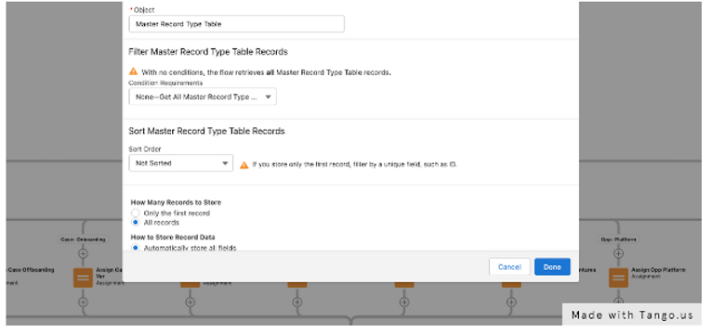Click the How to Store Record Data label

[173, 237]
